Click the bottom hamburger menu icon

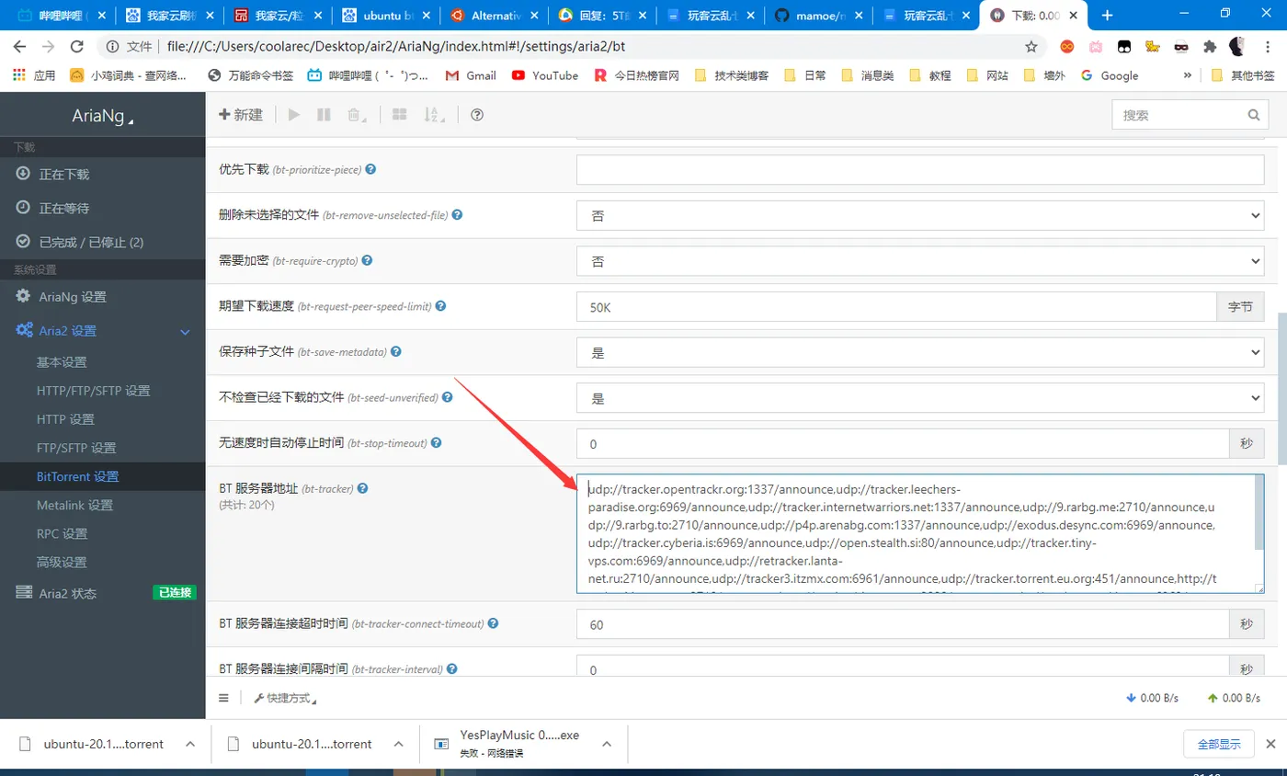pos(223,698)
